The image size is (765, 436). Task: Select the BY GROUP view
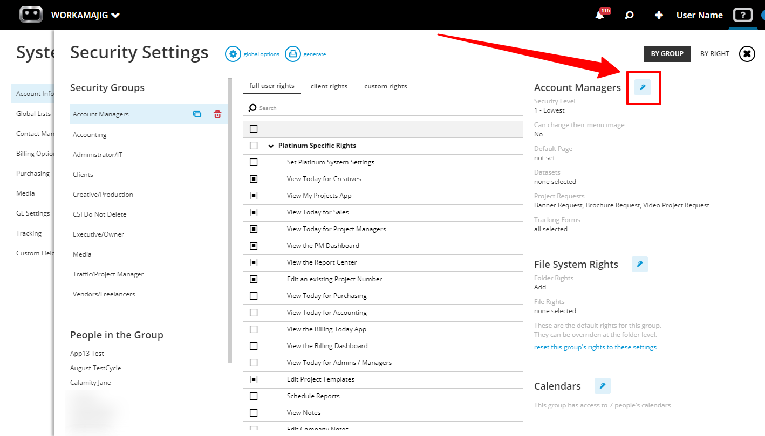click(667, 54)
